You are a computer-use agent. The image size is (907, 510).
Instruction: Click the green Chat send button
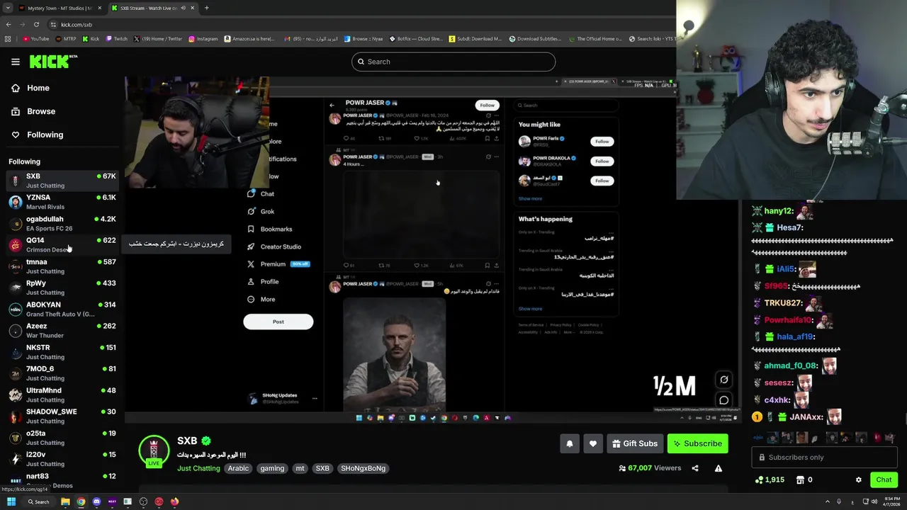[884, 480]
